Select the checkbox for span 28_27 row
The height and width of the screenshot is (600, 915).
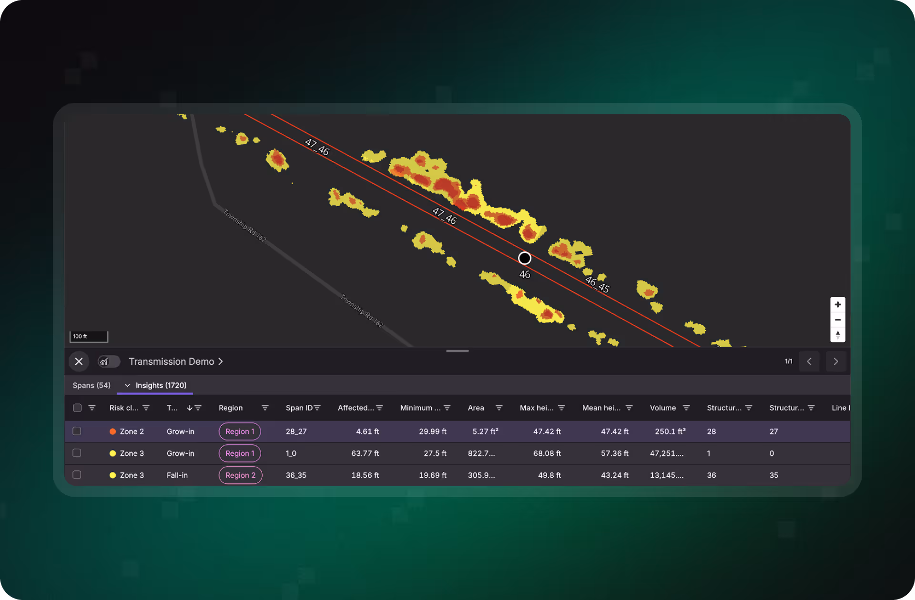[77, 431]
